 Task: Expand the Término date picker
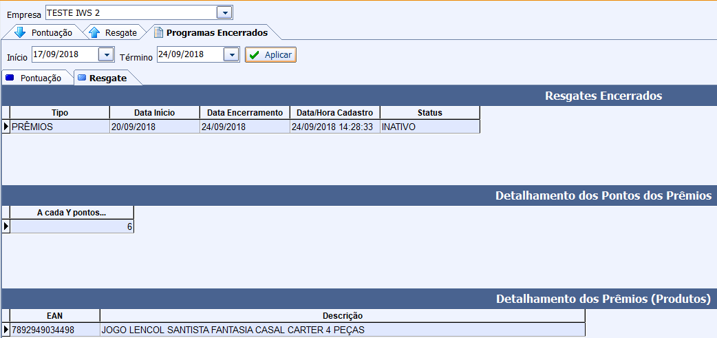click(x=231, y=54)
